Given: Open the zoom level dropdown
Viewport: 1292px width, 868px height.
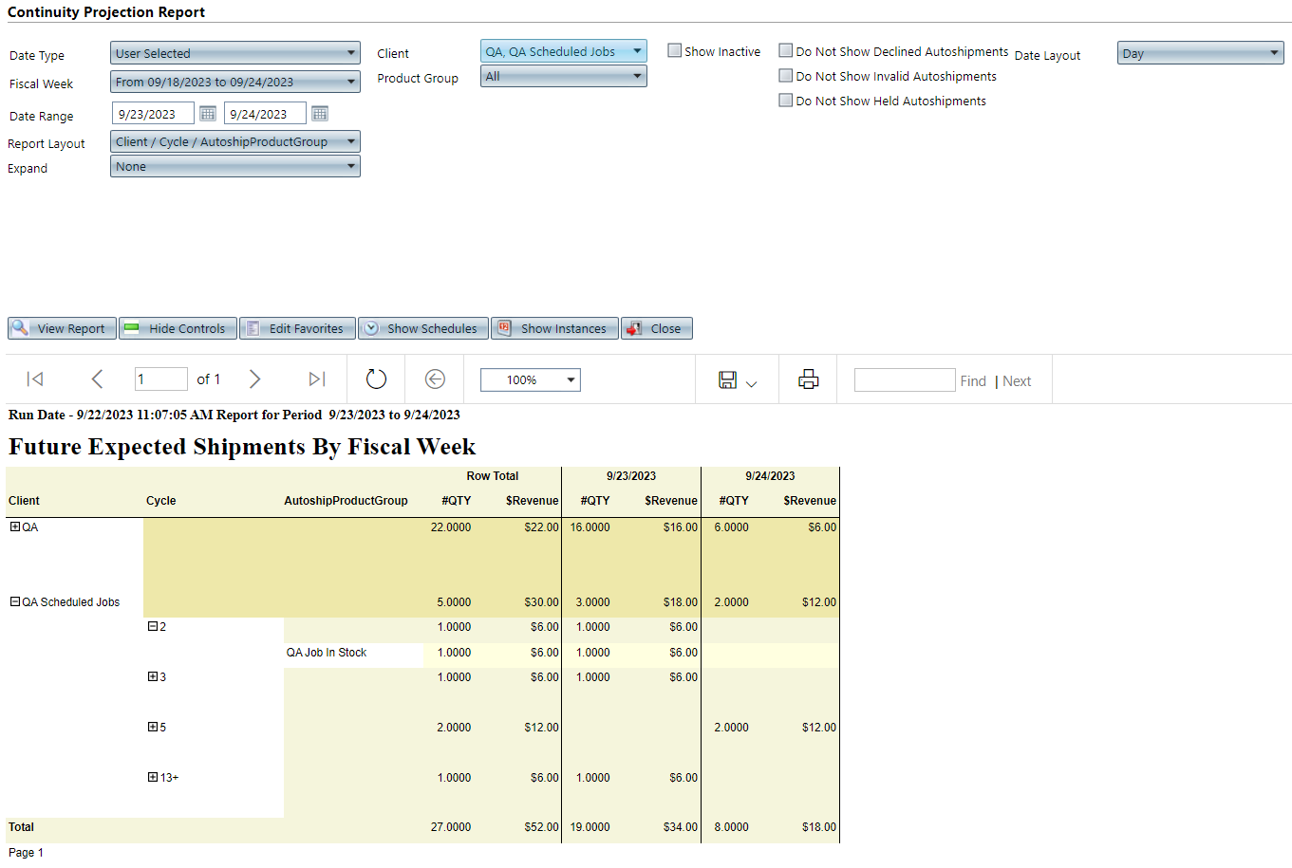Looking at the screenshot, I should 531,379.
